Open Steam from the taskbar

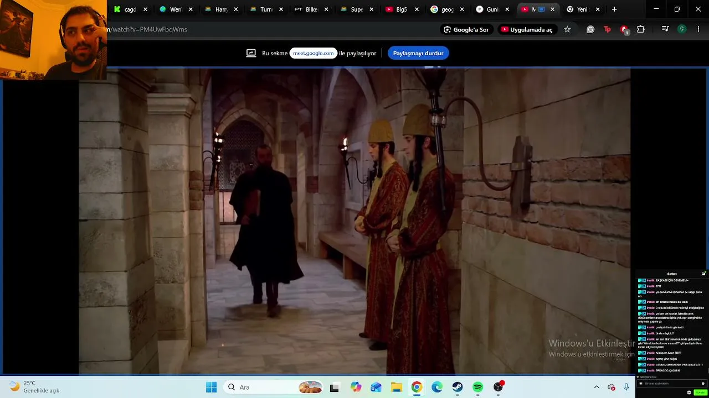click(458, 387)
